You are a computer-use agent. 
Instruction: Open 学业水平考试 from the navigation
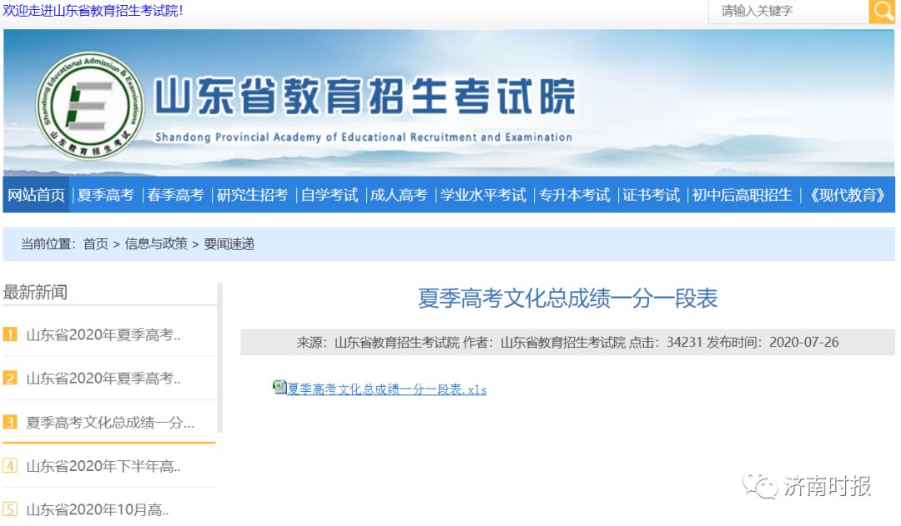point(484,195)
